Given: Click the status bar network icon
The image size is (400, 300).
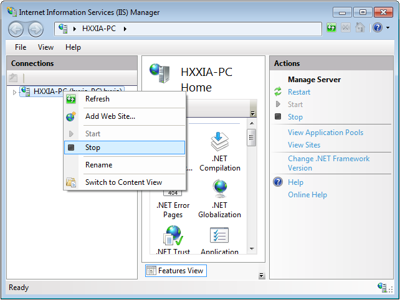Looking at the screenshot, I should click(x=382, y=288).
